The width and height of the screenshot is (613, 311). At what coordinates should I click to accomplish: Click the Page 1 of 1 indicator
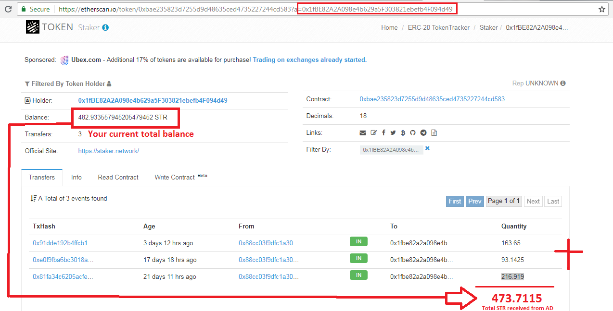point(504,201)
